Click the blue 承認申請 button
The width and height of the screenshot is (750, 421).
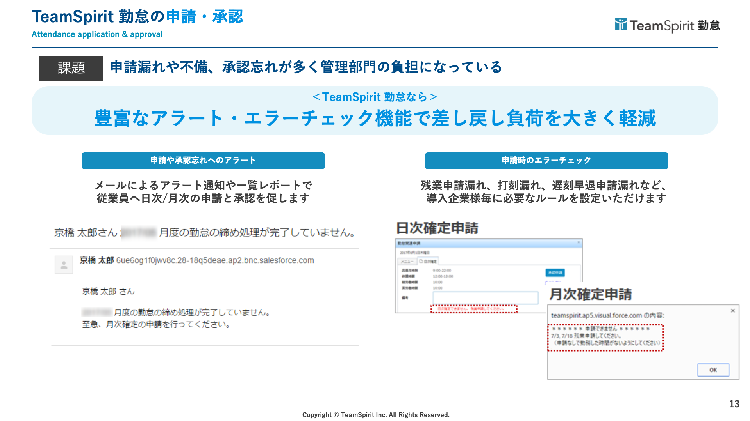555,272
